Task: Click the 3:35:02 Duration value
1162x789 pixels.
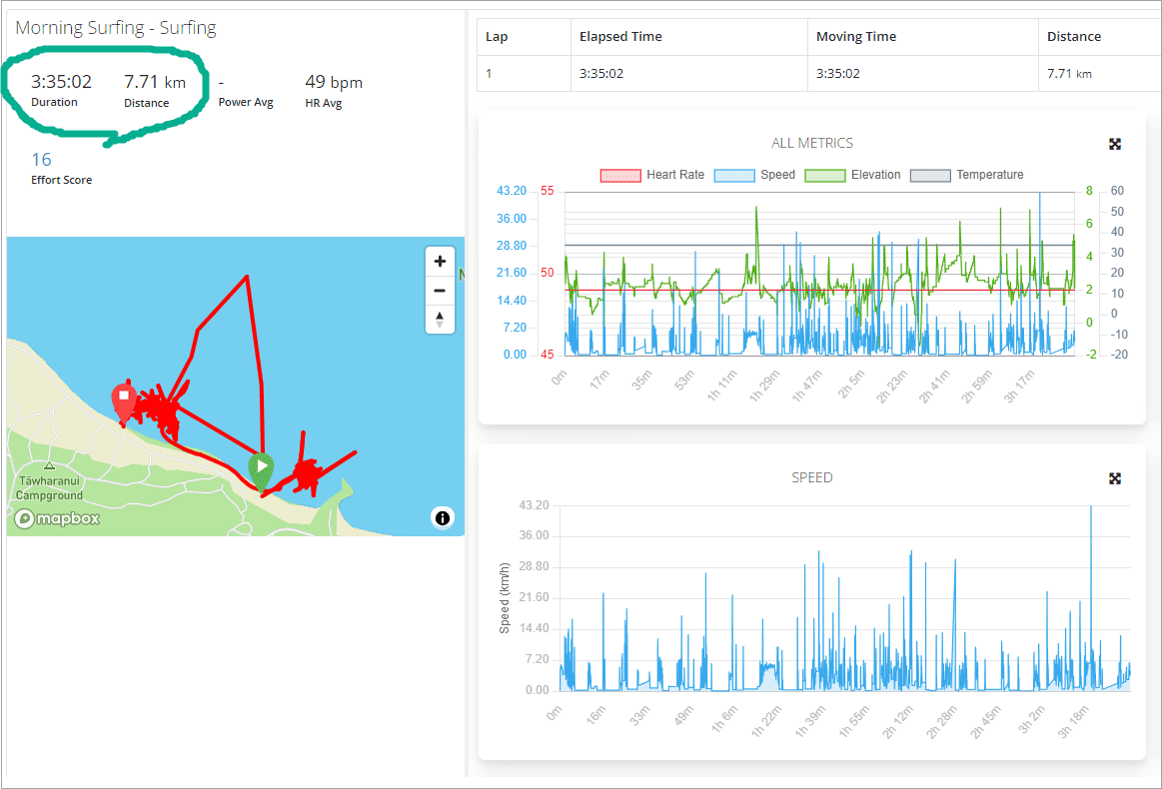Action: [x=62, y=82]
